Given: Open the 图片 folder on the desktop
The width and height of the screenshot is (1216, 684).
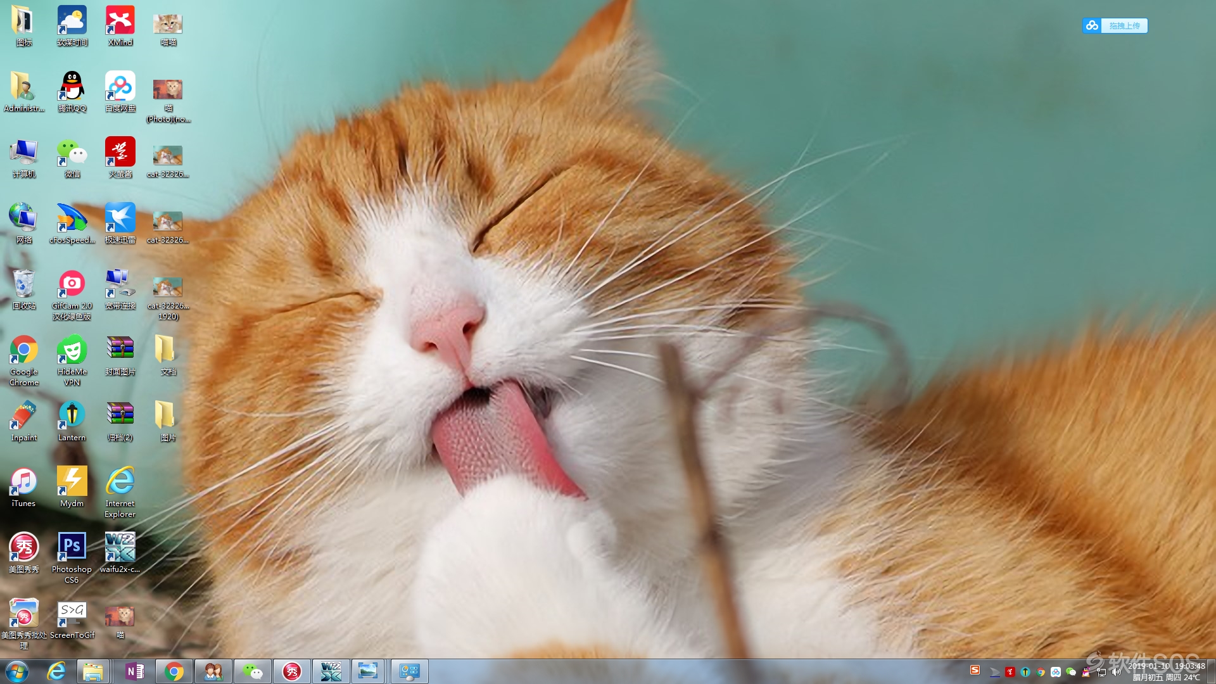Looking at the screenshot, I should click(168, 422).
